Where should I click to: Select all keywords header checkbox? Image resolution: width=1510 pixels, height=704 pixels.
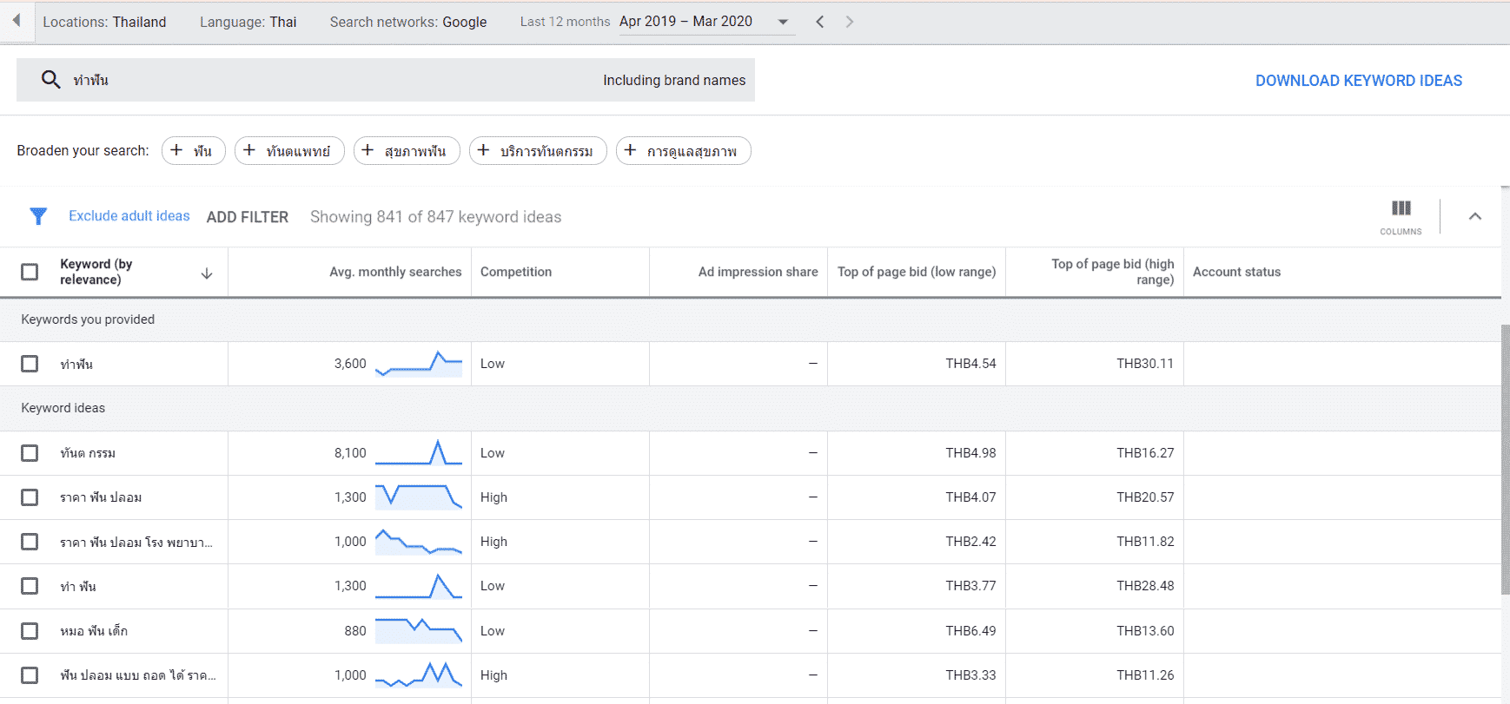click(x=30, y=272)
